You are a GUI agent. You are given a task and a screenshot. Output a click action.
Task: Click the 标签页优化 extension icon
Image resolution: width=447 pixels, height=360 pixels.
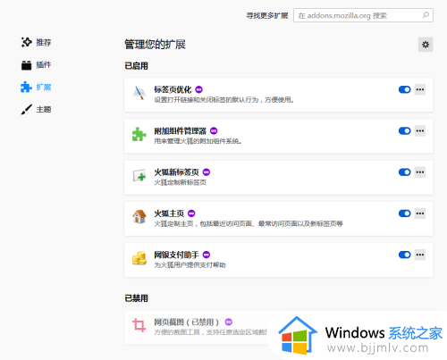point(139,93)
